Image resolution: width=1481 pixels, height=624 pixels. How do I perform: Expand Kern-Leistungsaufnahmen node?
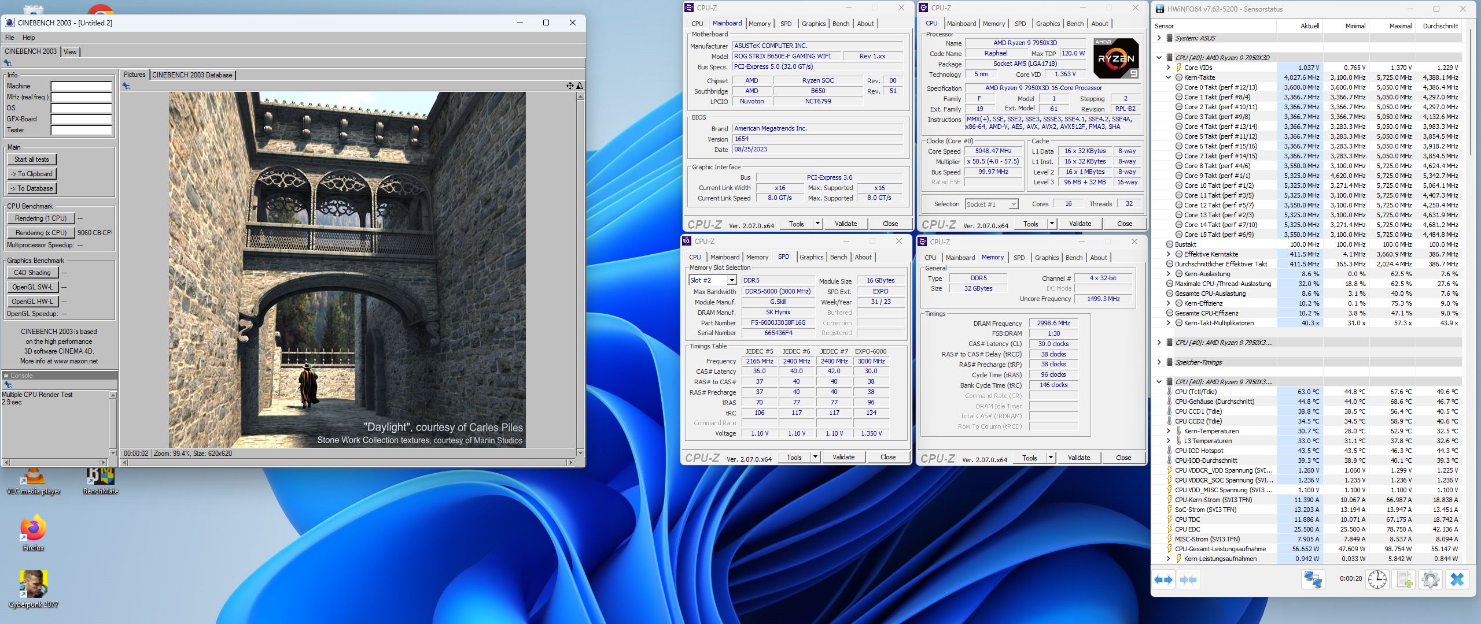1168,559
